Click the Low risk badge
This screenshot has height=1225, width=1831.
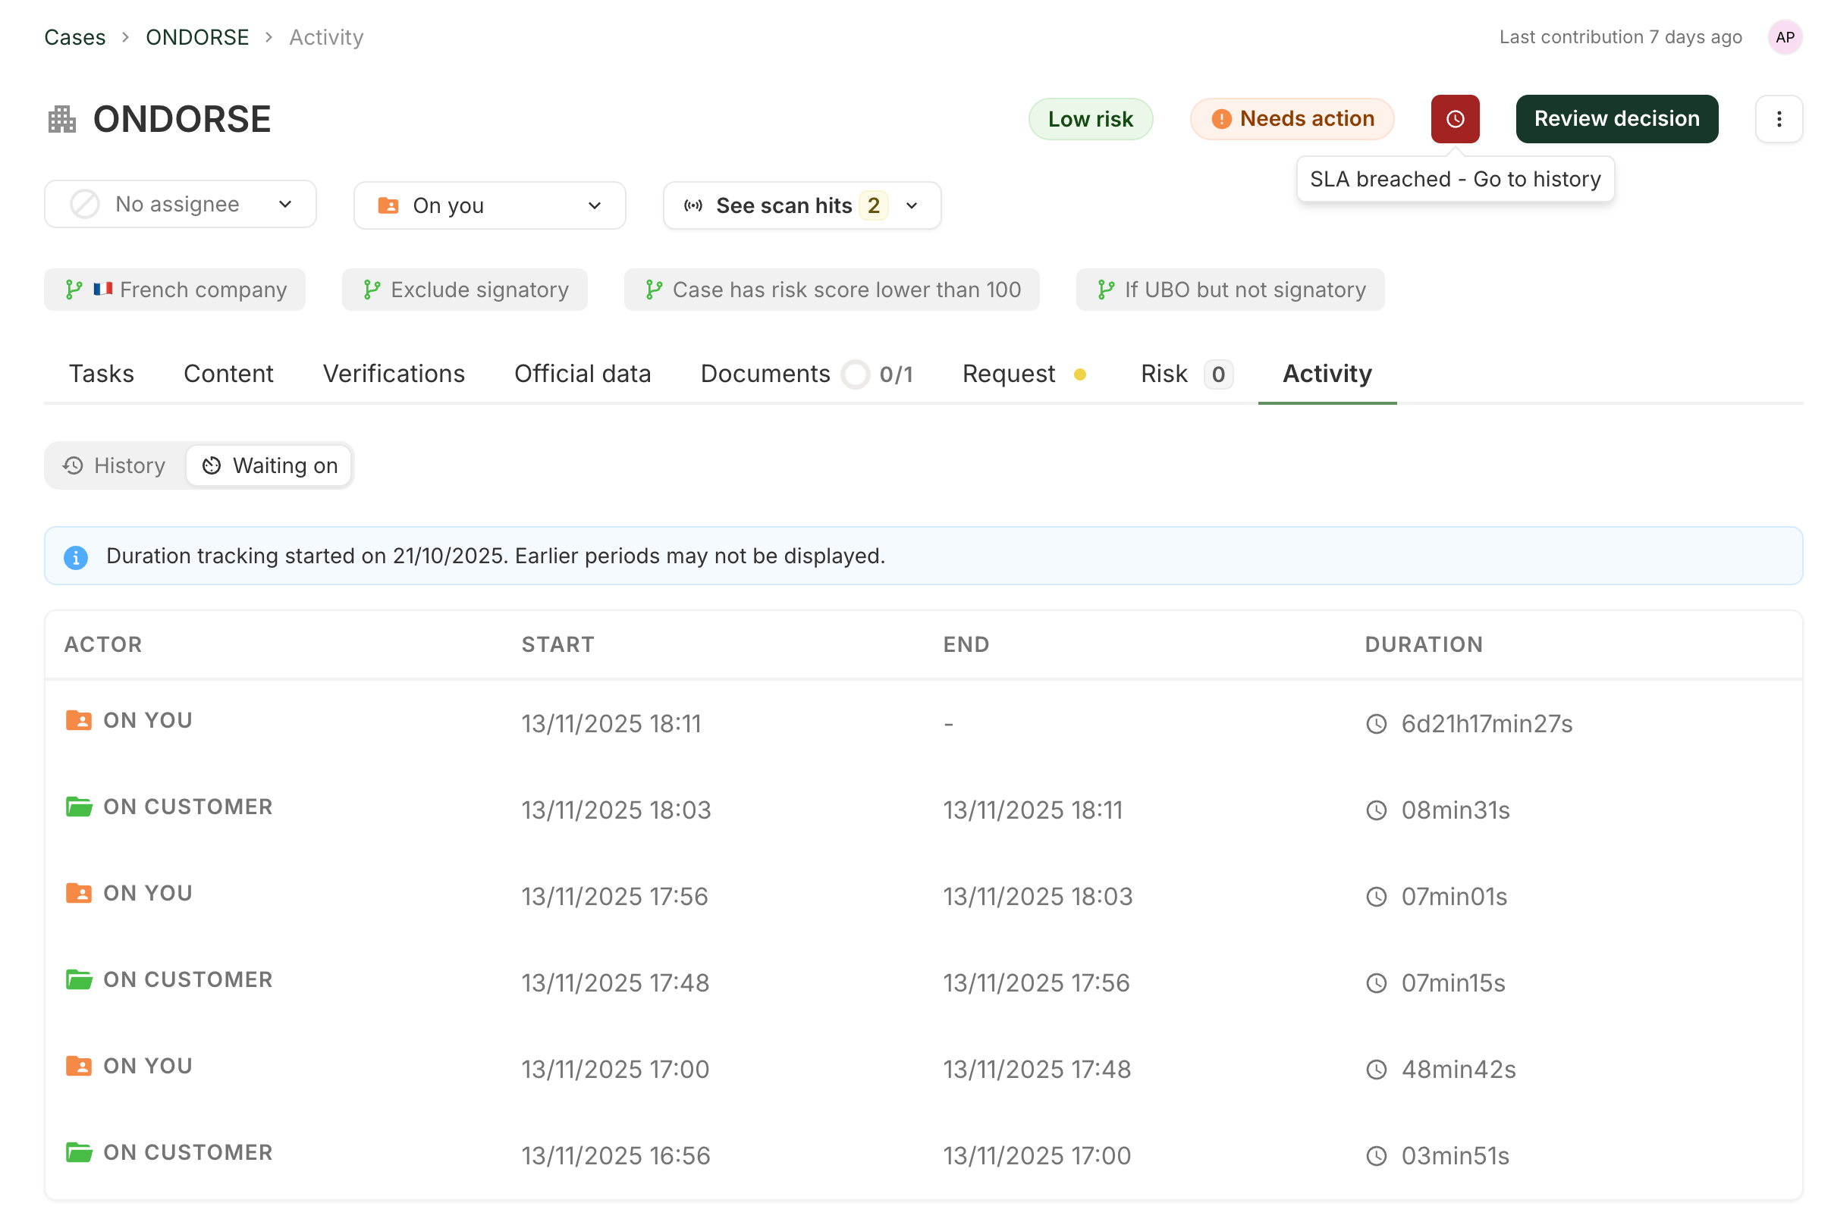pos(1089,119)
